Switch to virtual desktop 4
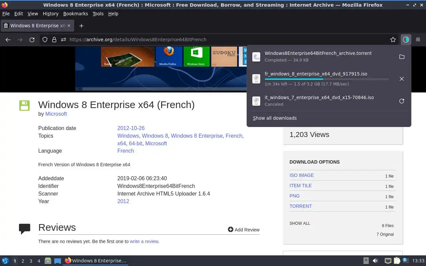Image resolution: width=426 pixels, height=266 pixels. point(39,261)
